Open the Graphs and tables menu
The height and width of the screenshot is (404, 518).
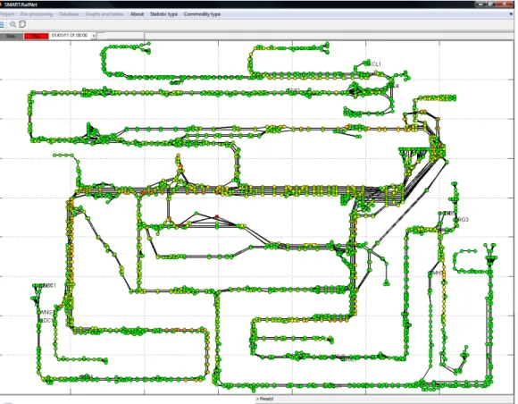pos(104,14)
